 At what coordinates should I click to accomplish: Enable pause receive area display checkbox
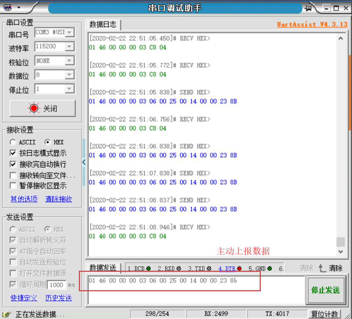(x=13, y=186)
